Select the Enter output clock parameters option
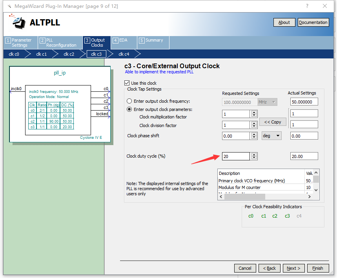The height and width of the screenshot is (278, 337). coord(129,109)
